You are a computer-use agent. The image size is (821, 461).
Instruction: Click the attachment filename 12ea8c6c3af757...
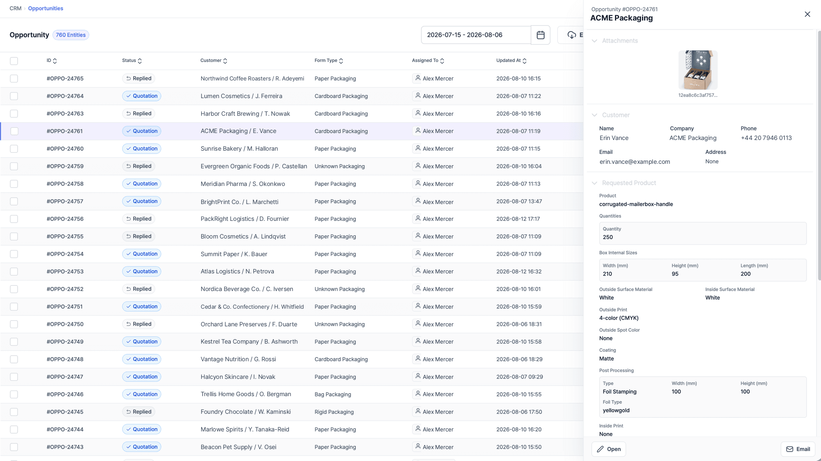697,95
